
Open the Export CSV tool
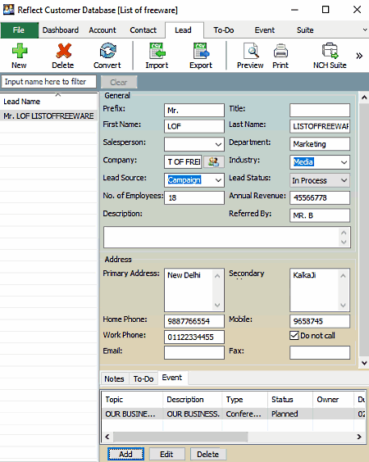click(x=201, y=56)
